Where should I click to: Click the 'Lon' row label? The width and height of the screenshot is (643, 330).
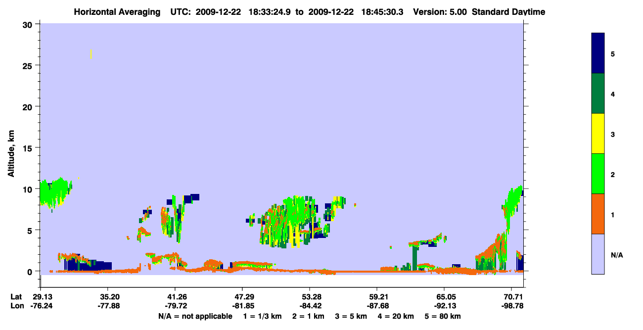click(x=16, y=306)
